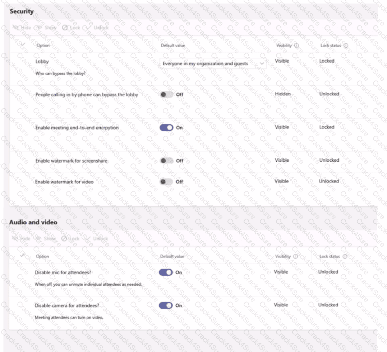This screenshot has width=387, height=352.
Task: Click Hide button in Audio and video toolbar
Action: coord(21,238)
